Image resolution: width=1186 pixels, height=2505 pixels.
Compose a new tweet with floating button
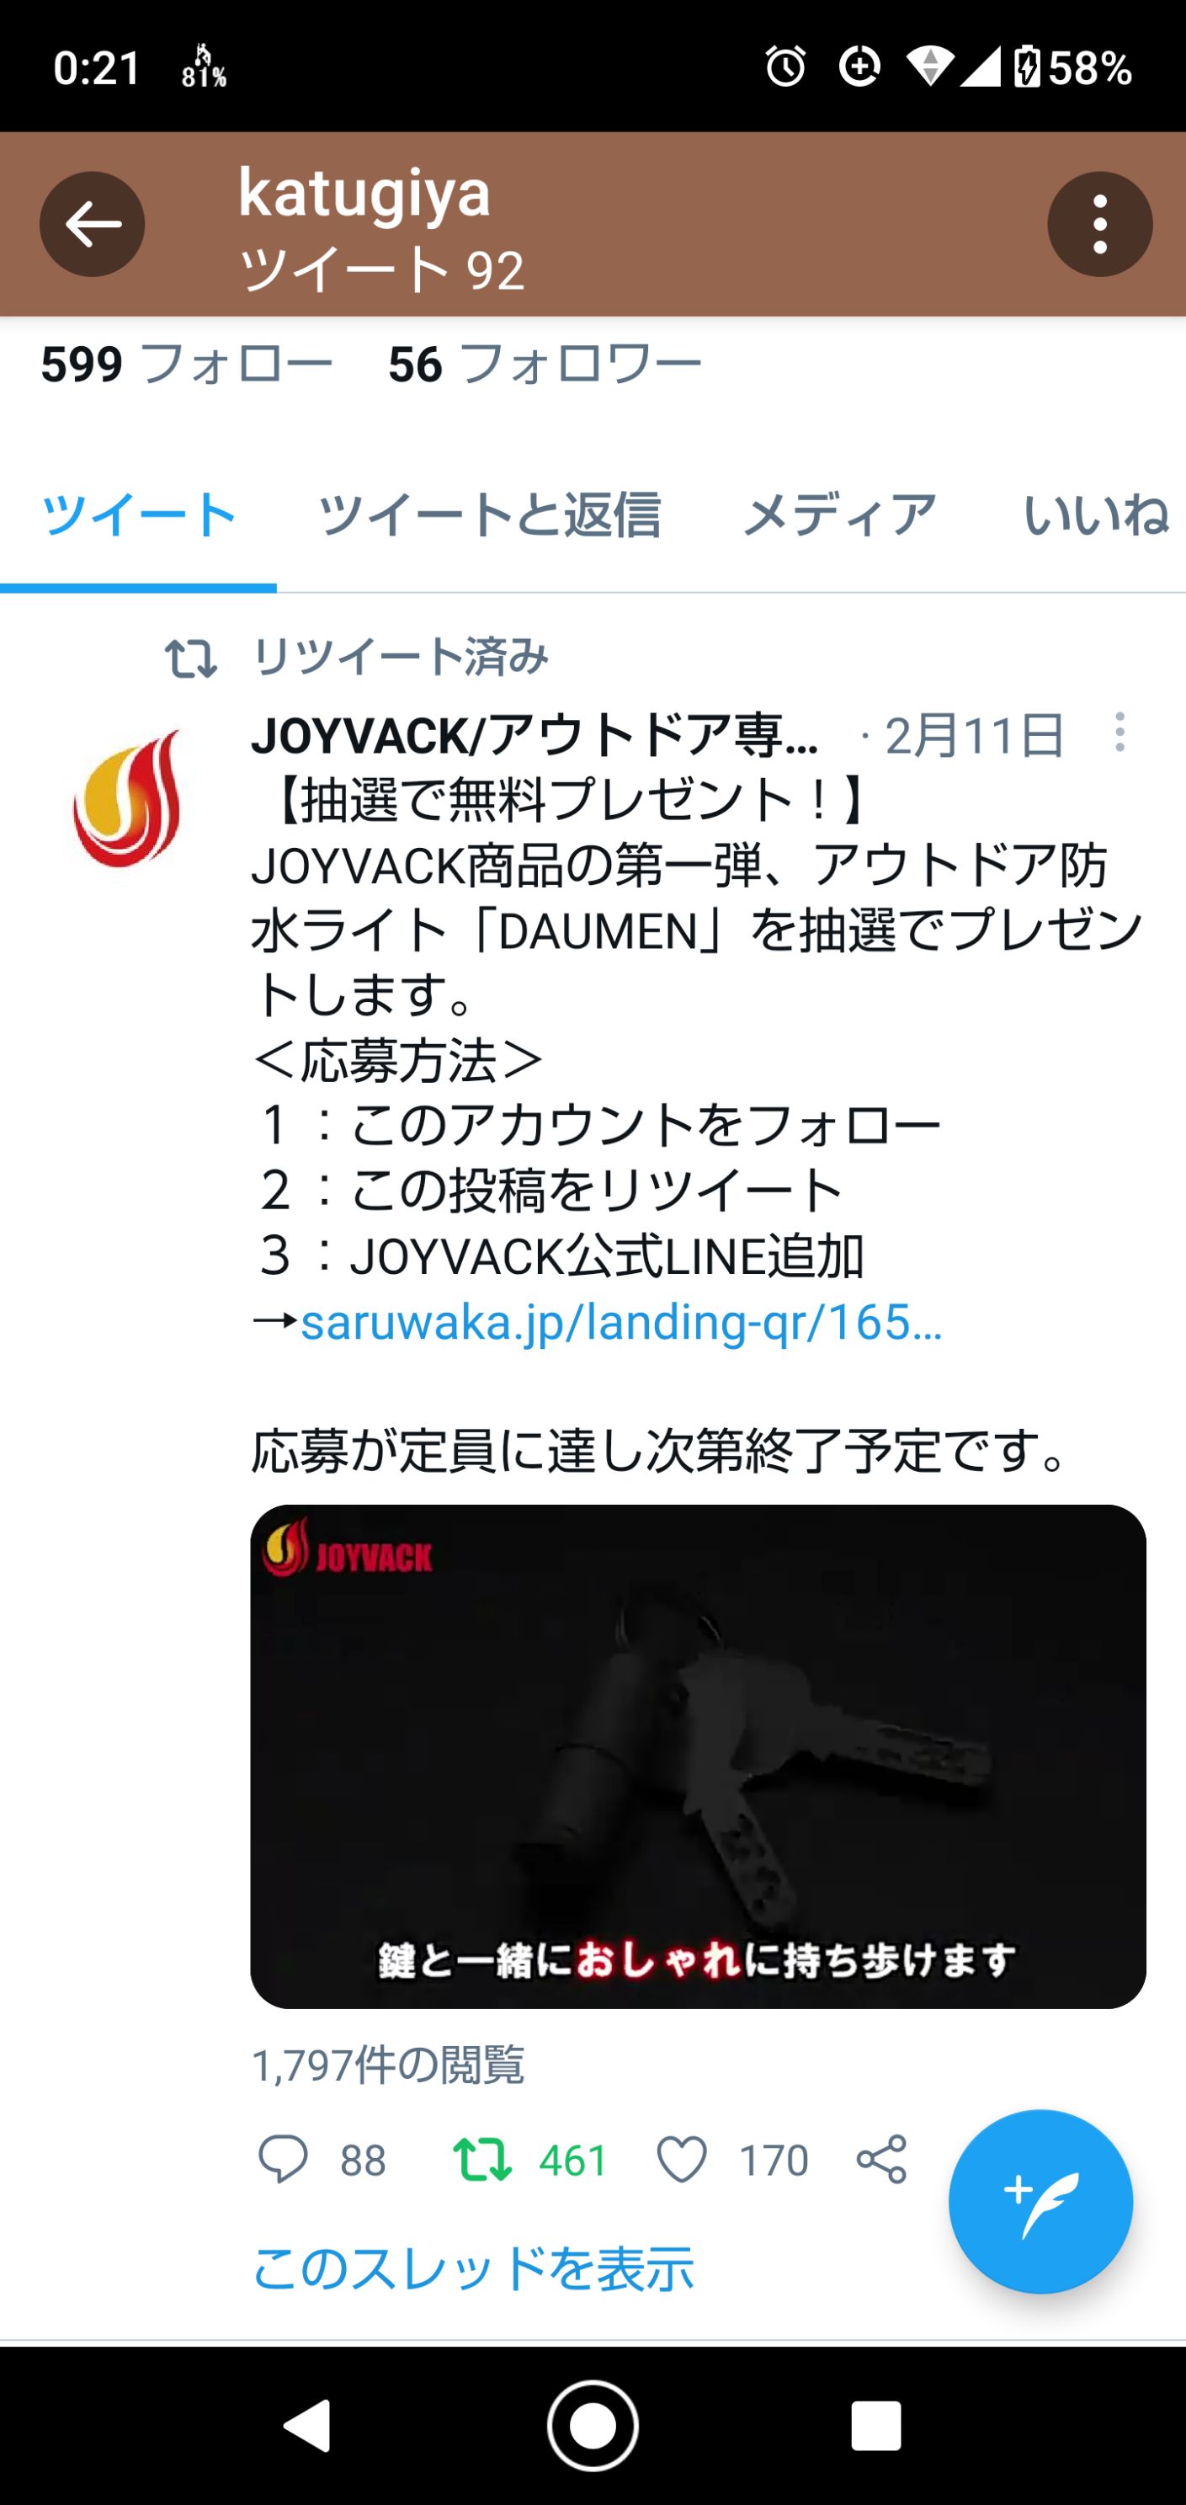point(1040,2202)
